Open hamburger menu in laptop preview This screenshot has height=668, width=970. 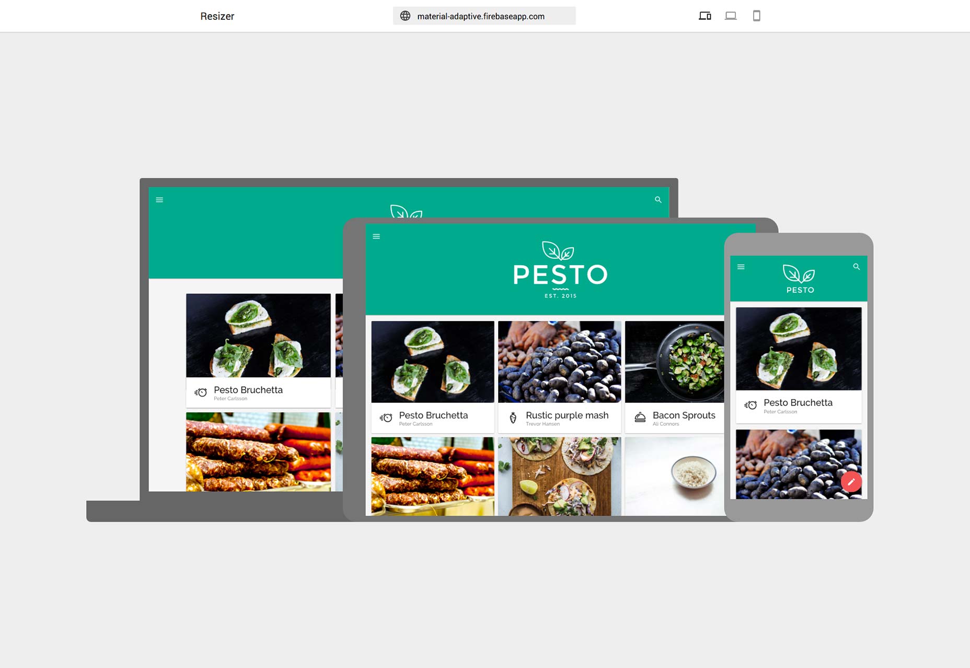pyautogui.click(x=159, y=200)
